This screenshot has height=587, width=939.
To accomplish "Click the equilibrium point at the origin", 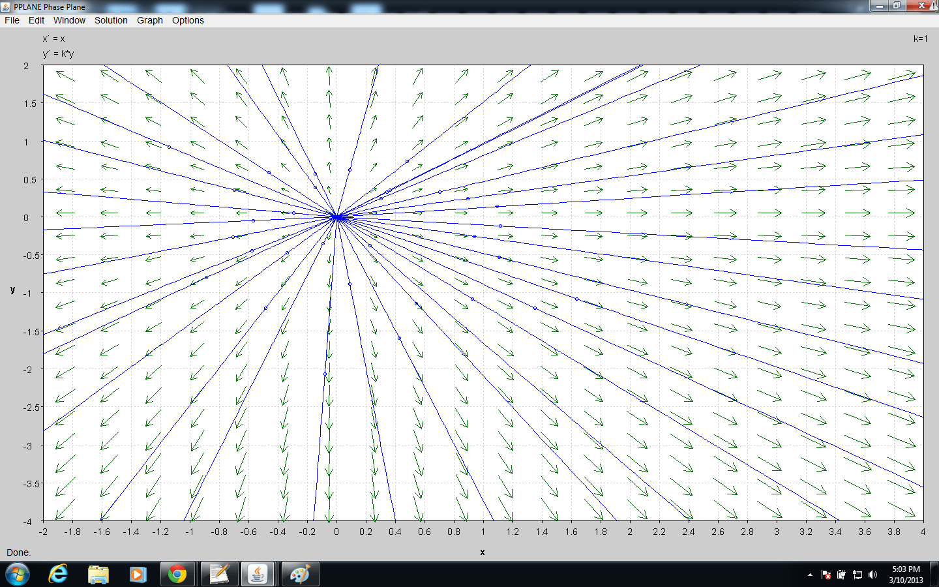I will point(335,217).
